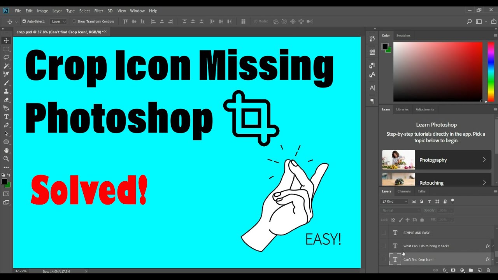Select the Lasso tool
This screenshot has height=280, width=498.
(x=6, y=57)
